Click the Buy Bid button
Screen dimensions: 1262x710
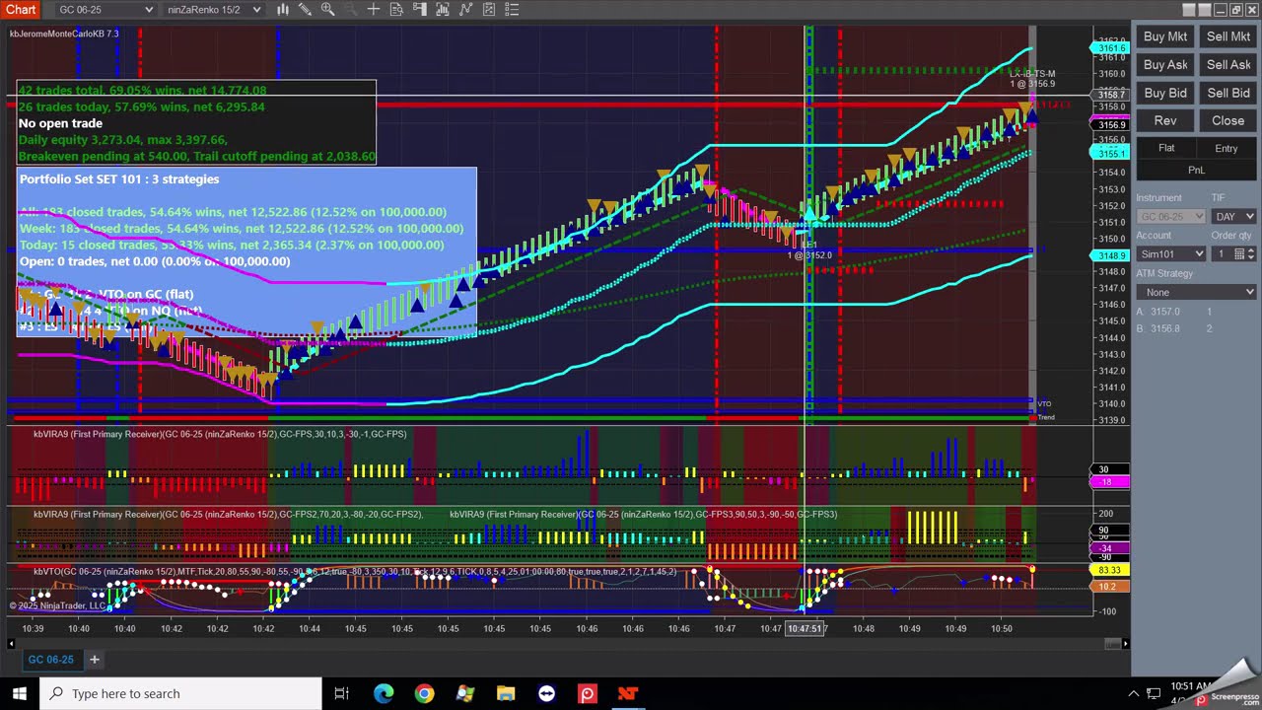coord(1165,93)
